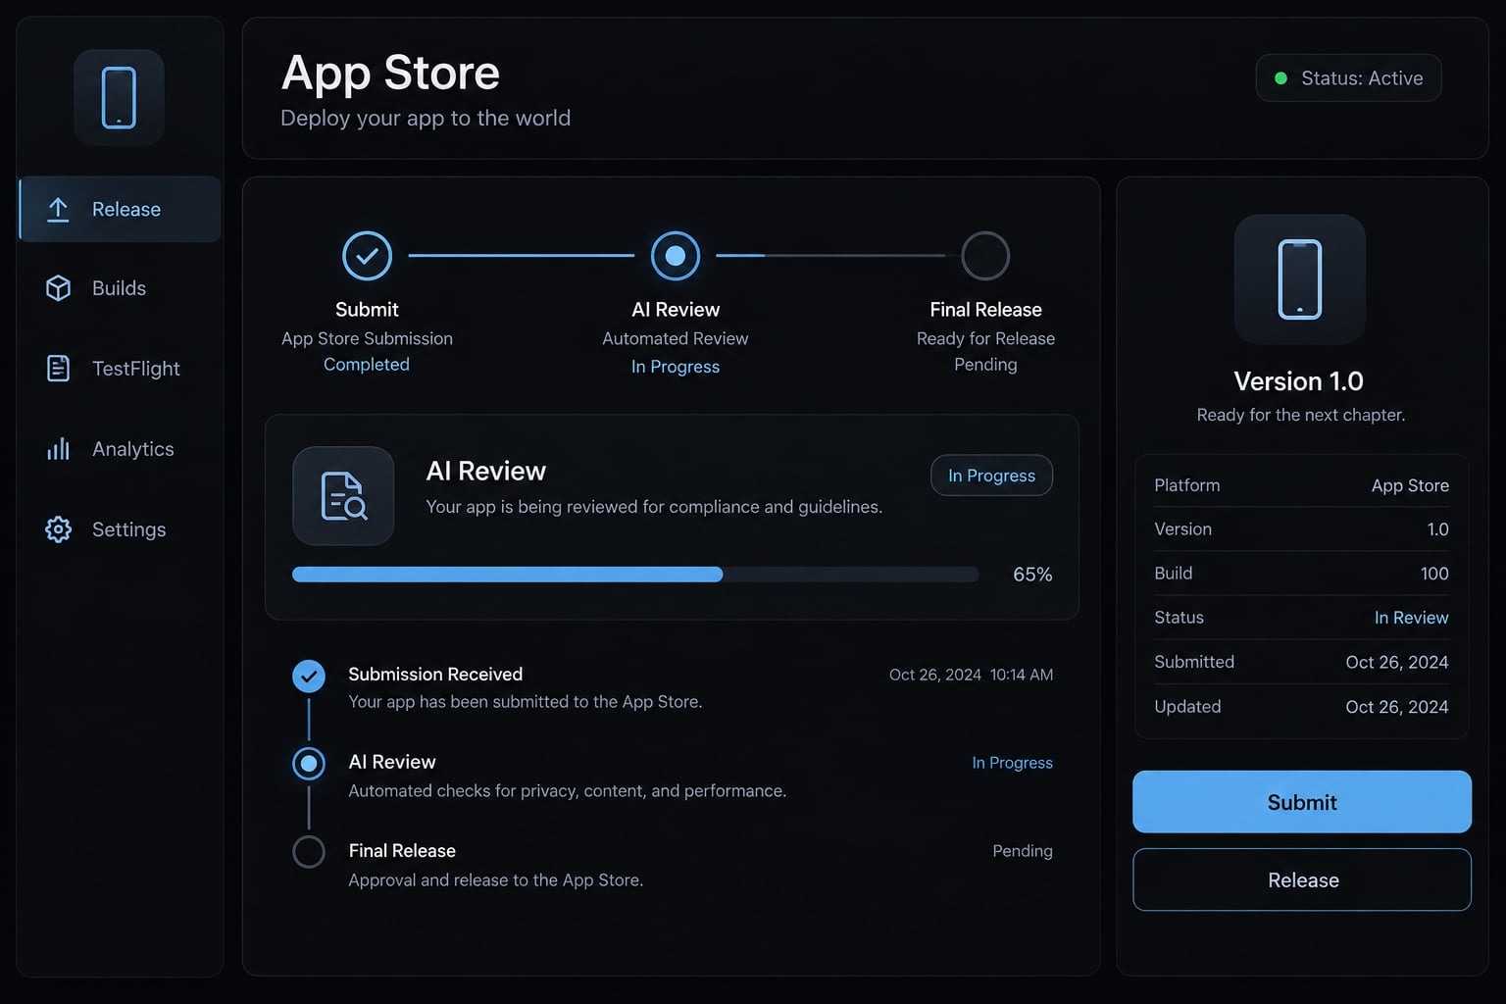
Task: Click the Final Release timeline empty circle
Action: coord(309,851)
